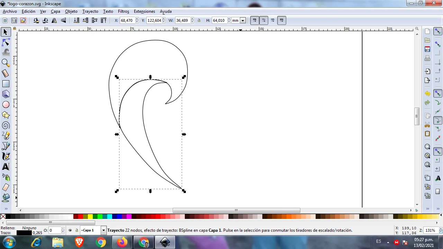Adjust width W spinner arrows
The width and height of the screenshot is (443, 249).
coord(192,20)
